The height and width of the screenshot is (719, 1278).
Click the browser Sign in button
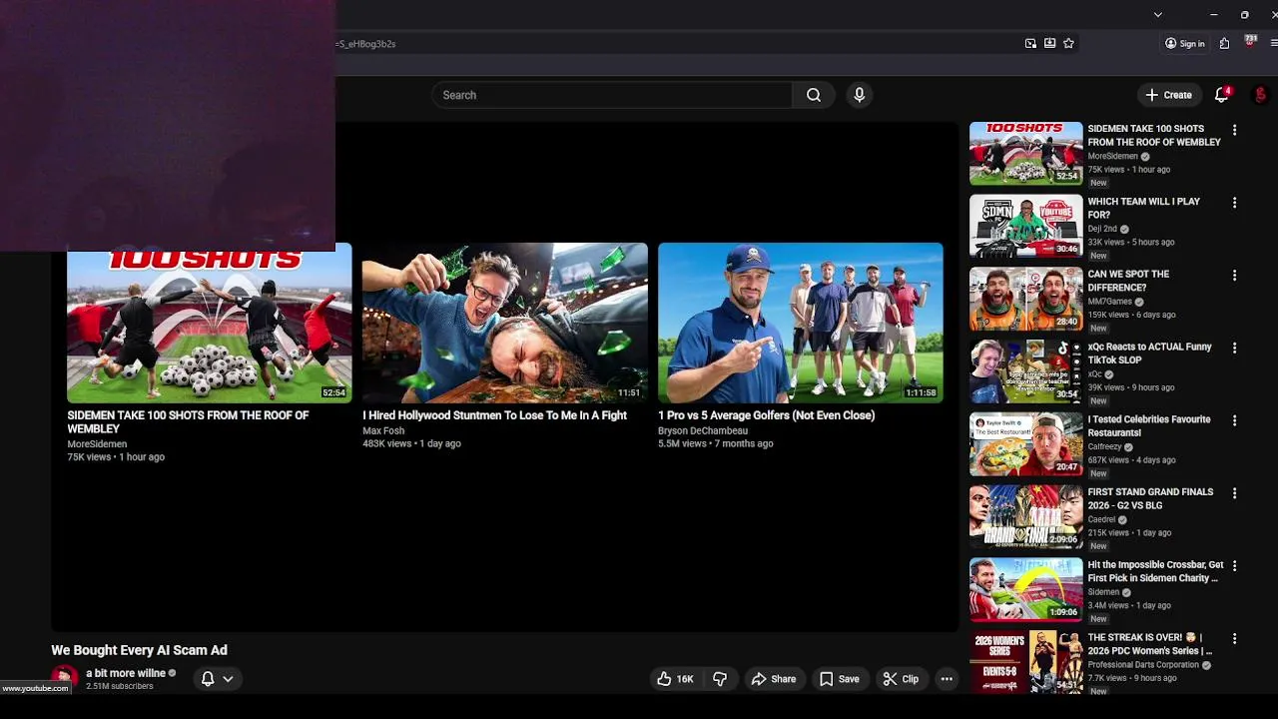tap(1184, 44)
